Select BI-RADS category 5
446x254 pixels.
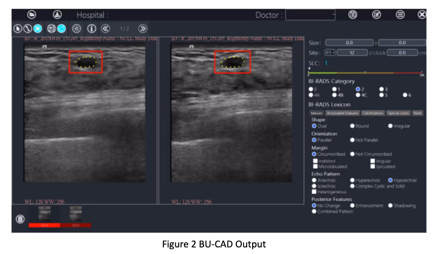click(382, 95)
